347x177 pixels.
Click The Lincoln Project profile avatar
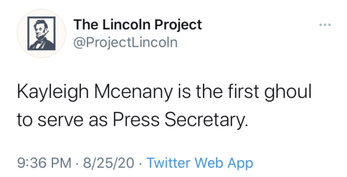pos(41,33)
